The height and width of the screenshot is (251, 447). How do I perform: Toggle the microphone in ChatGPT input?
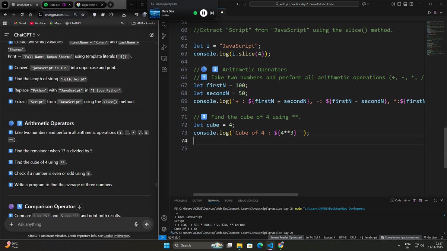(136, 224)
